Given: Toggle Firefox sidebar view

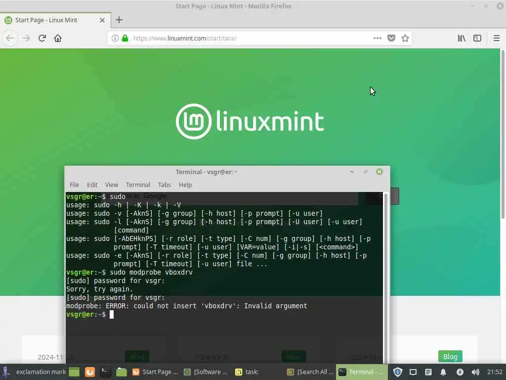Looking at the screenshot, I should click(x=477, y=38).
